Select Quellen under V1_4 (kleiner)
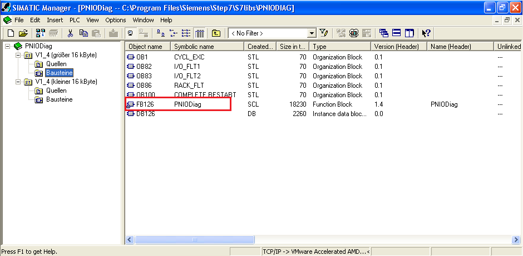 tap(56, 91)
